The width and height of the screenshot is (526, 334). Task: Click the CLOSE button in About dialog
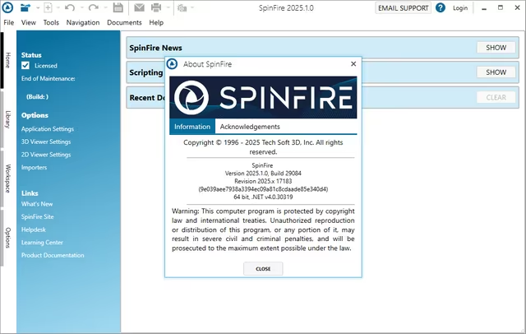coord(263,268)
